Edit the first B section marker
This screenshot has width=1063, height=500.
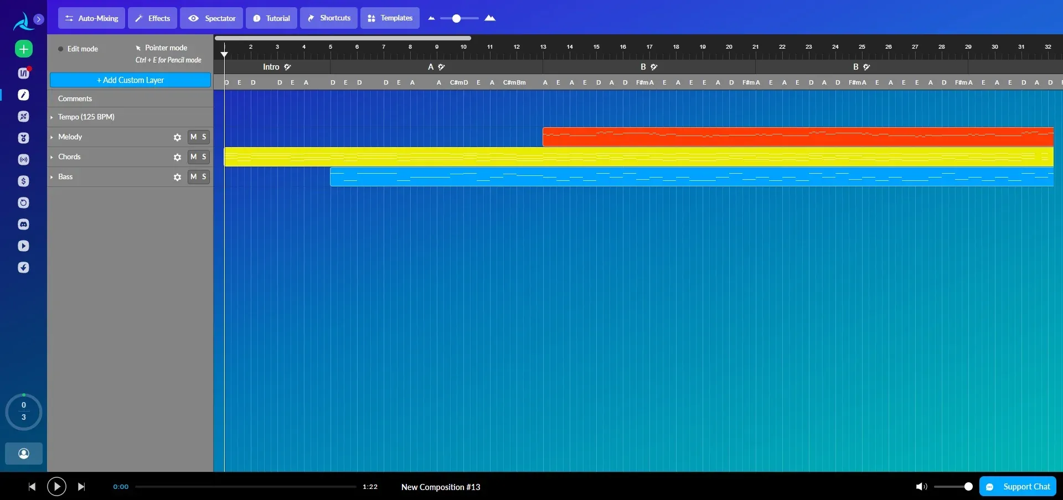click(x=654, y=67)
